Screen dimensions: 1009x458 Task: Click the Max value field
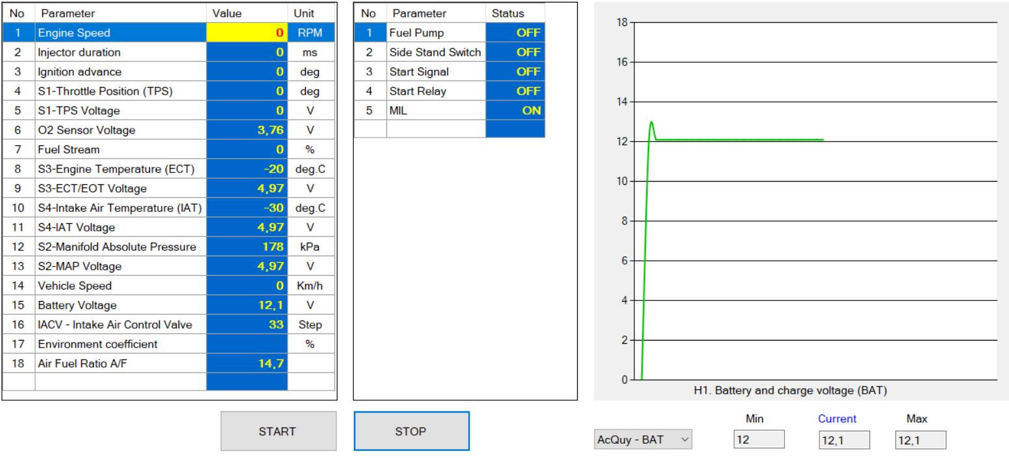tap(920, 440)
